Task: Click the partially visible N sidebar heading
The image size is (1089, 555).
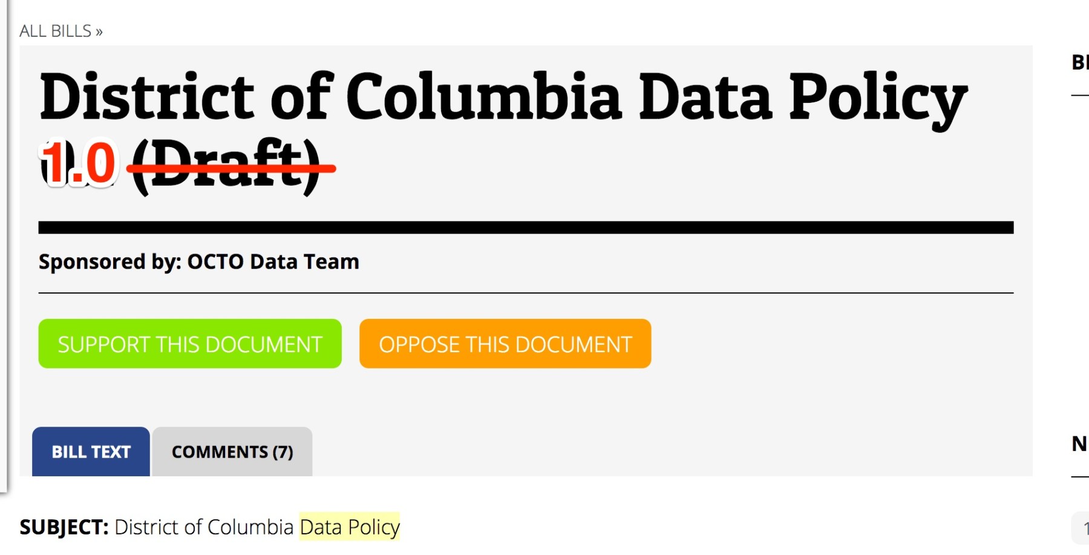Action: coord(1079,444)
